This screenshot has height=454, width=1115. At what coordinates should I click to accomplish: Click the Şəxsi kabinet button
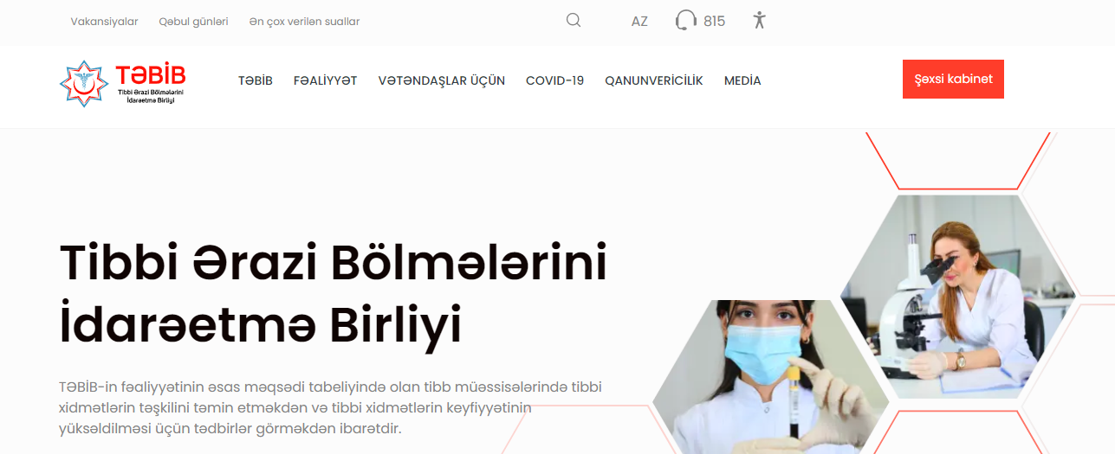pyautogui.click(x=953, y=79)
